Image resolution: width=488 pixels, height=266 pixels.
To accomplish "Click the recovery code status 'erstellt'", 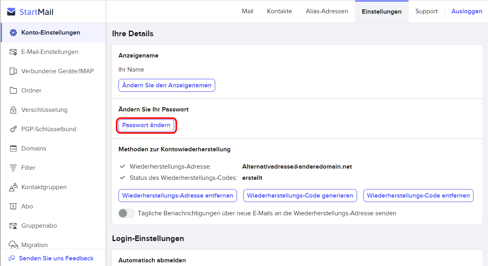I will (252, 178).
